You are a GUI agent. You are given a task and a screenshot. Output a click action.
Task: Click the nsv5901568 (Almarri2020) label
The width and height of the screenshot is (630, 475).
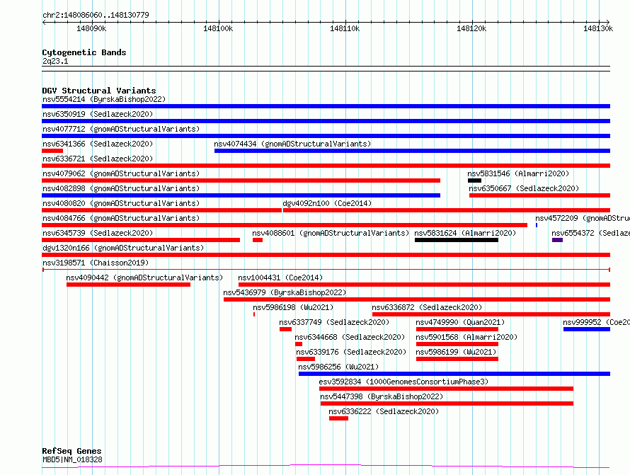[x=466, y=337]
